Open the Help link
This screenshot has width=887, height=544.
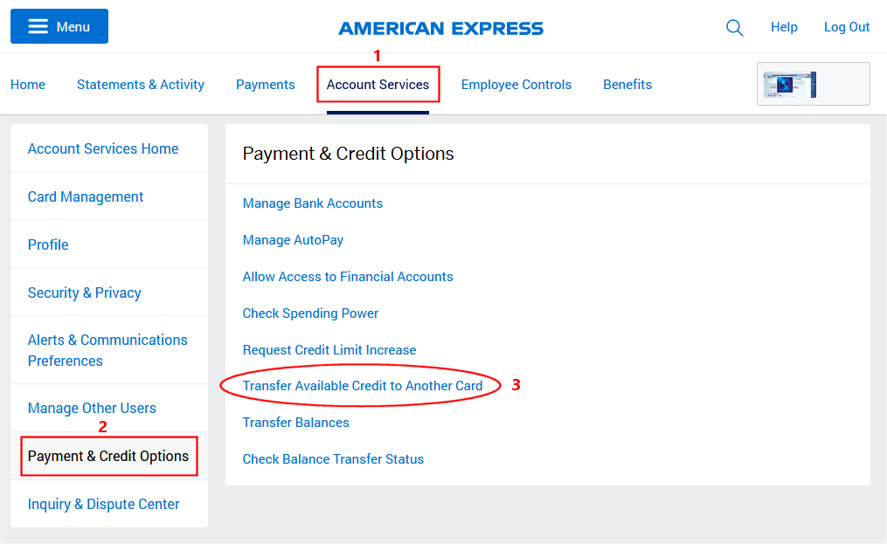click(x=784, y=27)
